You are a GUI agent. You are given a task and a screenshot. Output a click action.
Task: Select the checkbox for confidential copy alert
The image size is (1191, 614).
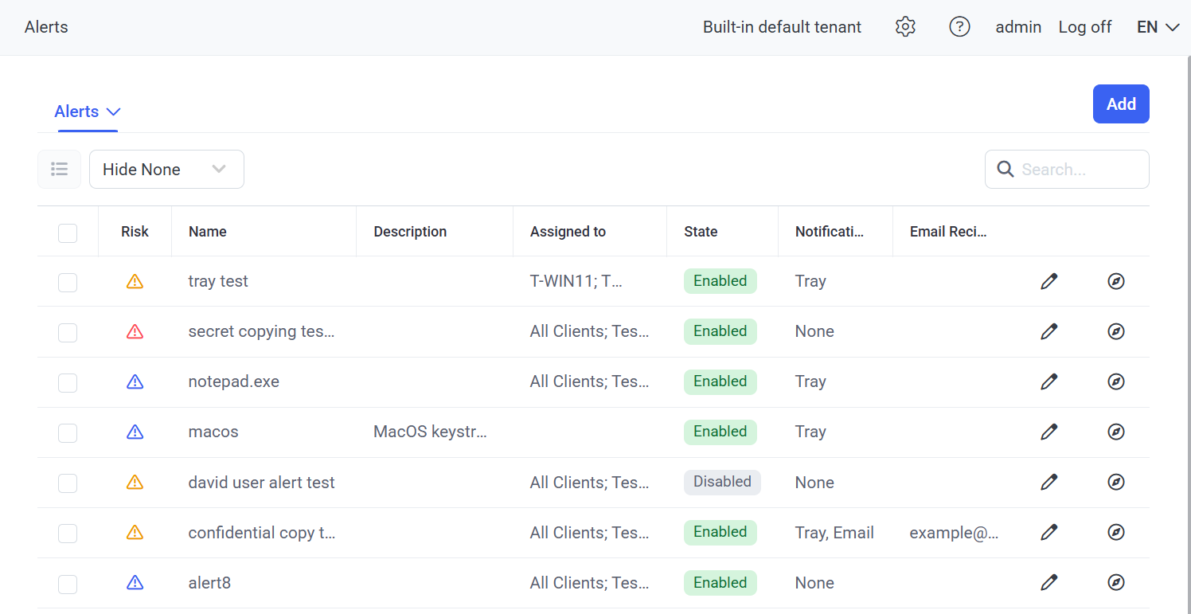[68, 533]
